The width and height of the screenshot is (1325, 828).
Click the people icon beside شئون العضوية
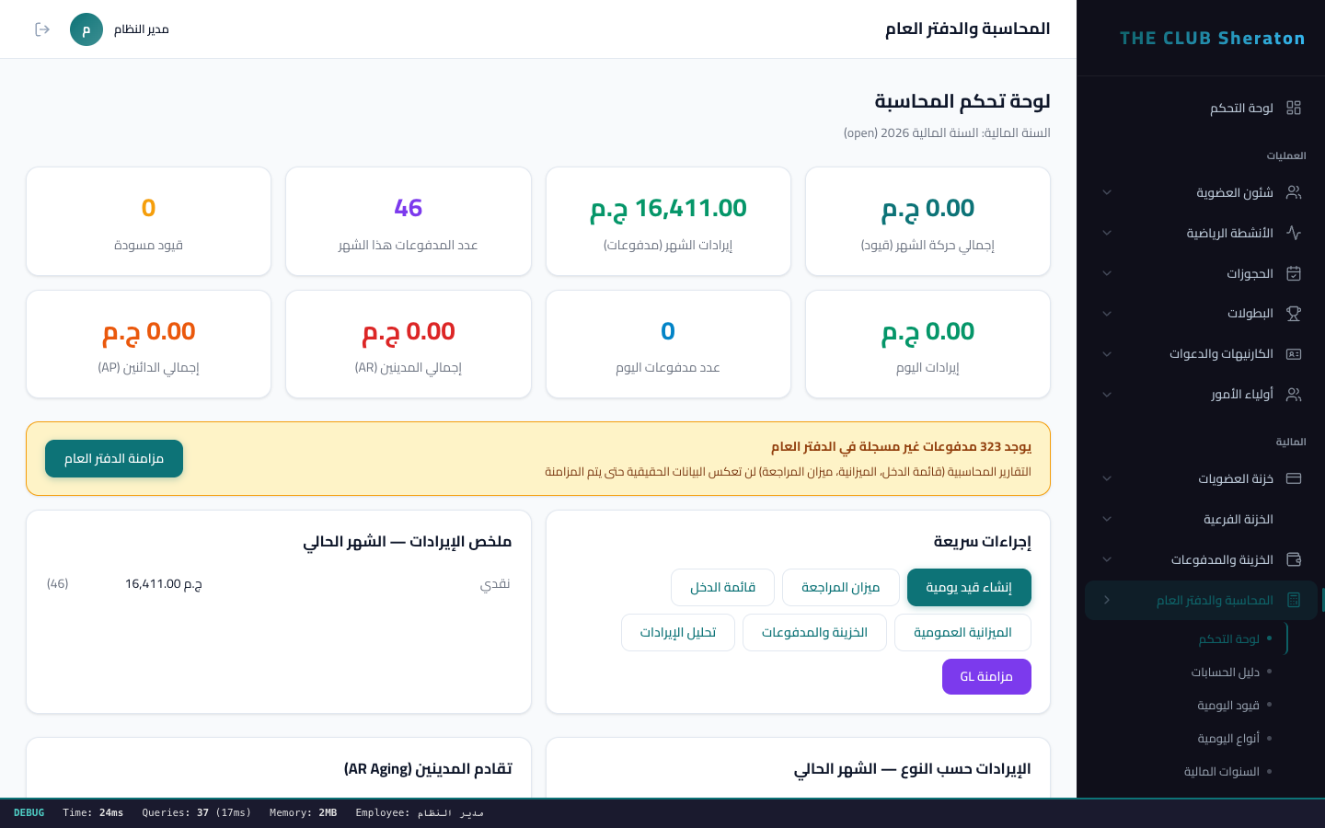(x=1294, y=192)
